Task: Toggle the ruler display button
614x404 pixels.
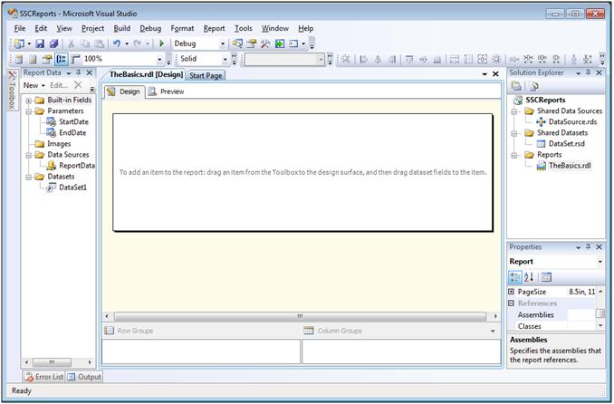Action: click(x=75, y=59)
